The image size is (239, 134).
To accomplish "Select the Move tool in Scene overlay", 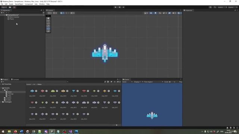I will (48, 21).
